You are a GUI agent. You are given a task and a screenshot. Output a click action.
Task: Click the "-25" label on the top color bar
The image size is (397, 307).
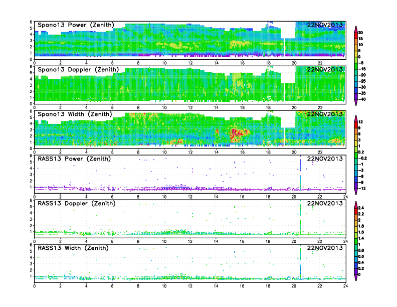point(362,81)
